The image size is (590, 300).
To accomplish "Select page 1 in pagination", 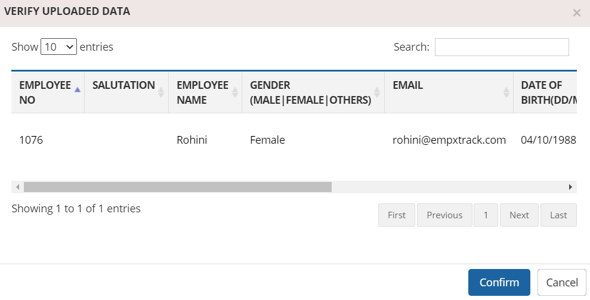I will click(486, 215).
